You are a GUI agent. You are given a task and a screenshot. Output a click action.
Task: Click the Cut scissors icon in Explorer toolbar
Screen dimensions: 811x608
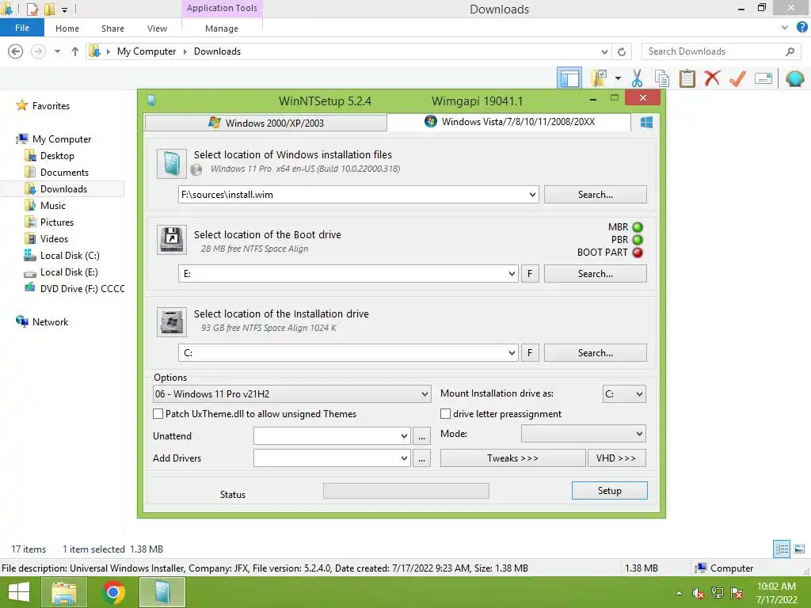coord(637,78)
